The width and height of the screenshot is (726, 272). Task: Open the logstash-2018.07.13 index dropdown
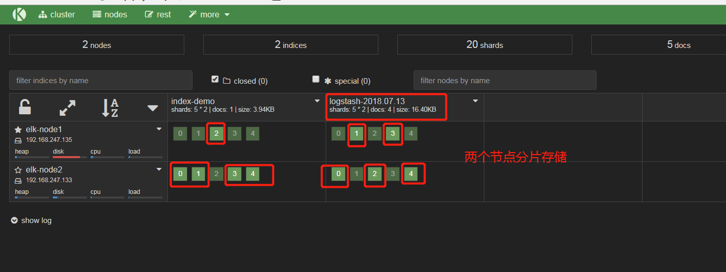point(475,101)
